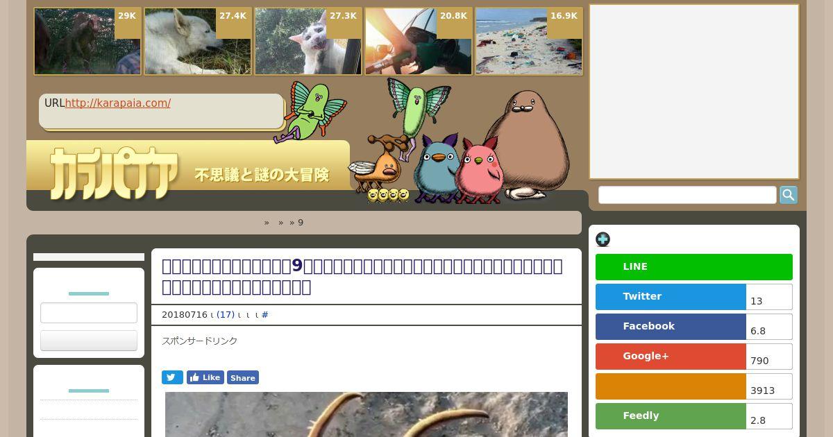The width and height of the screenshot is (833, 437).
Task: Open the (17) comments link
Action: (x=226, y=315)
